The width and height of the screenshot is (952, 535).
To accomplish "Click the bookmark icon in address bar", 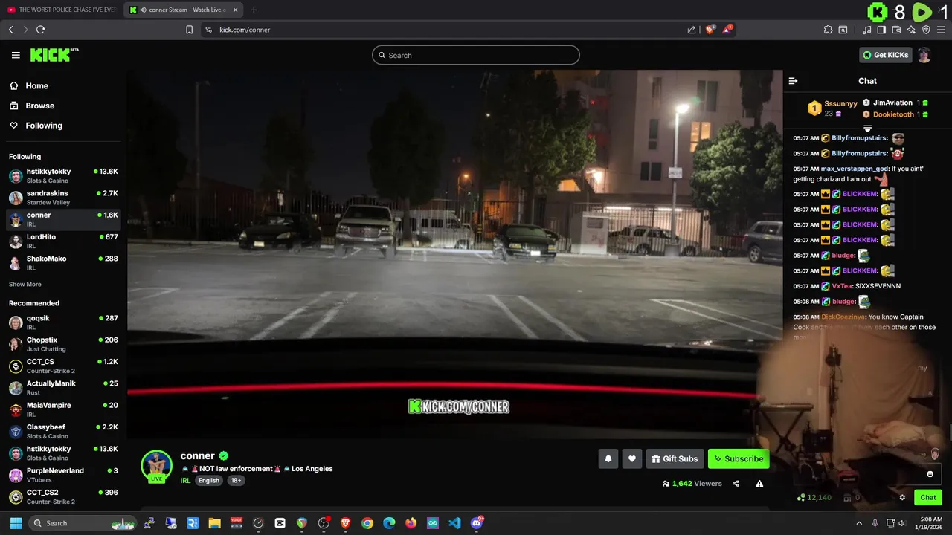I will pyautogui.click(x=190, y=30).
